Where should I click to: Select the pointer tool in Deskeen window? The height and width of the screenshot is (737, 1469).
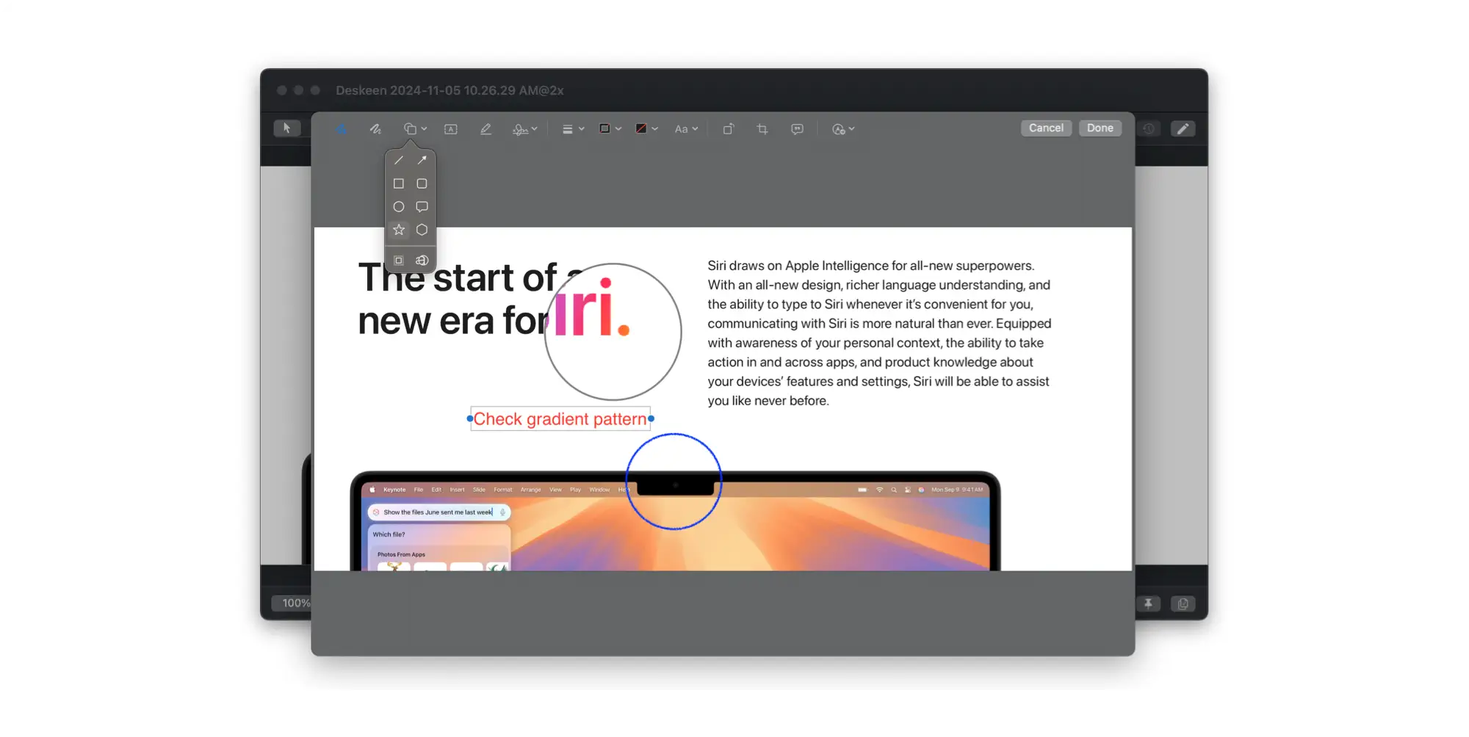coord(286,128)
